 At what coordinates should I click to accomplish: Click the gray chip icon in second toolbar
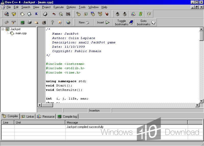[7, 22]
